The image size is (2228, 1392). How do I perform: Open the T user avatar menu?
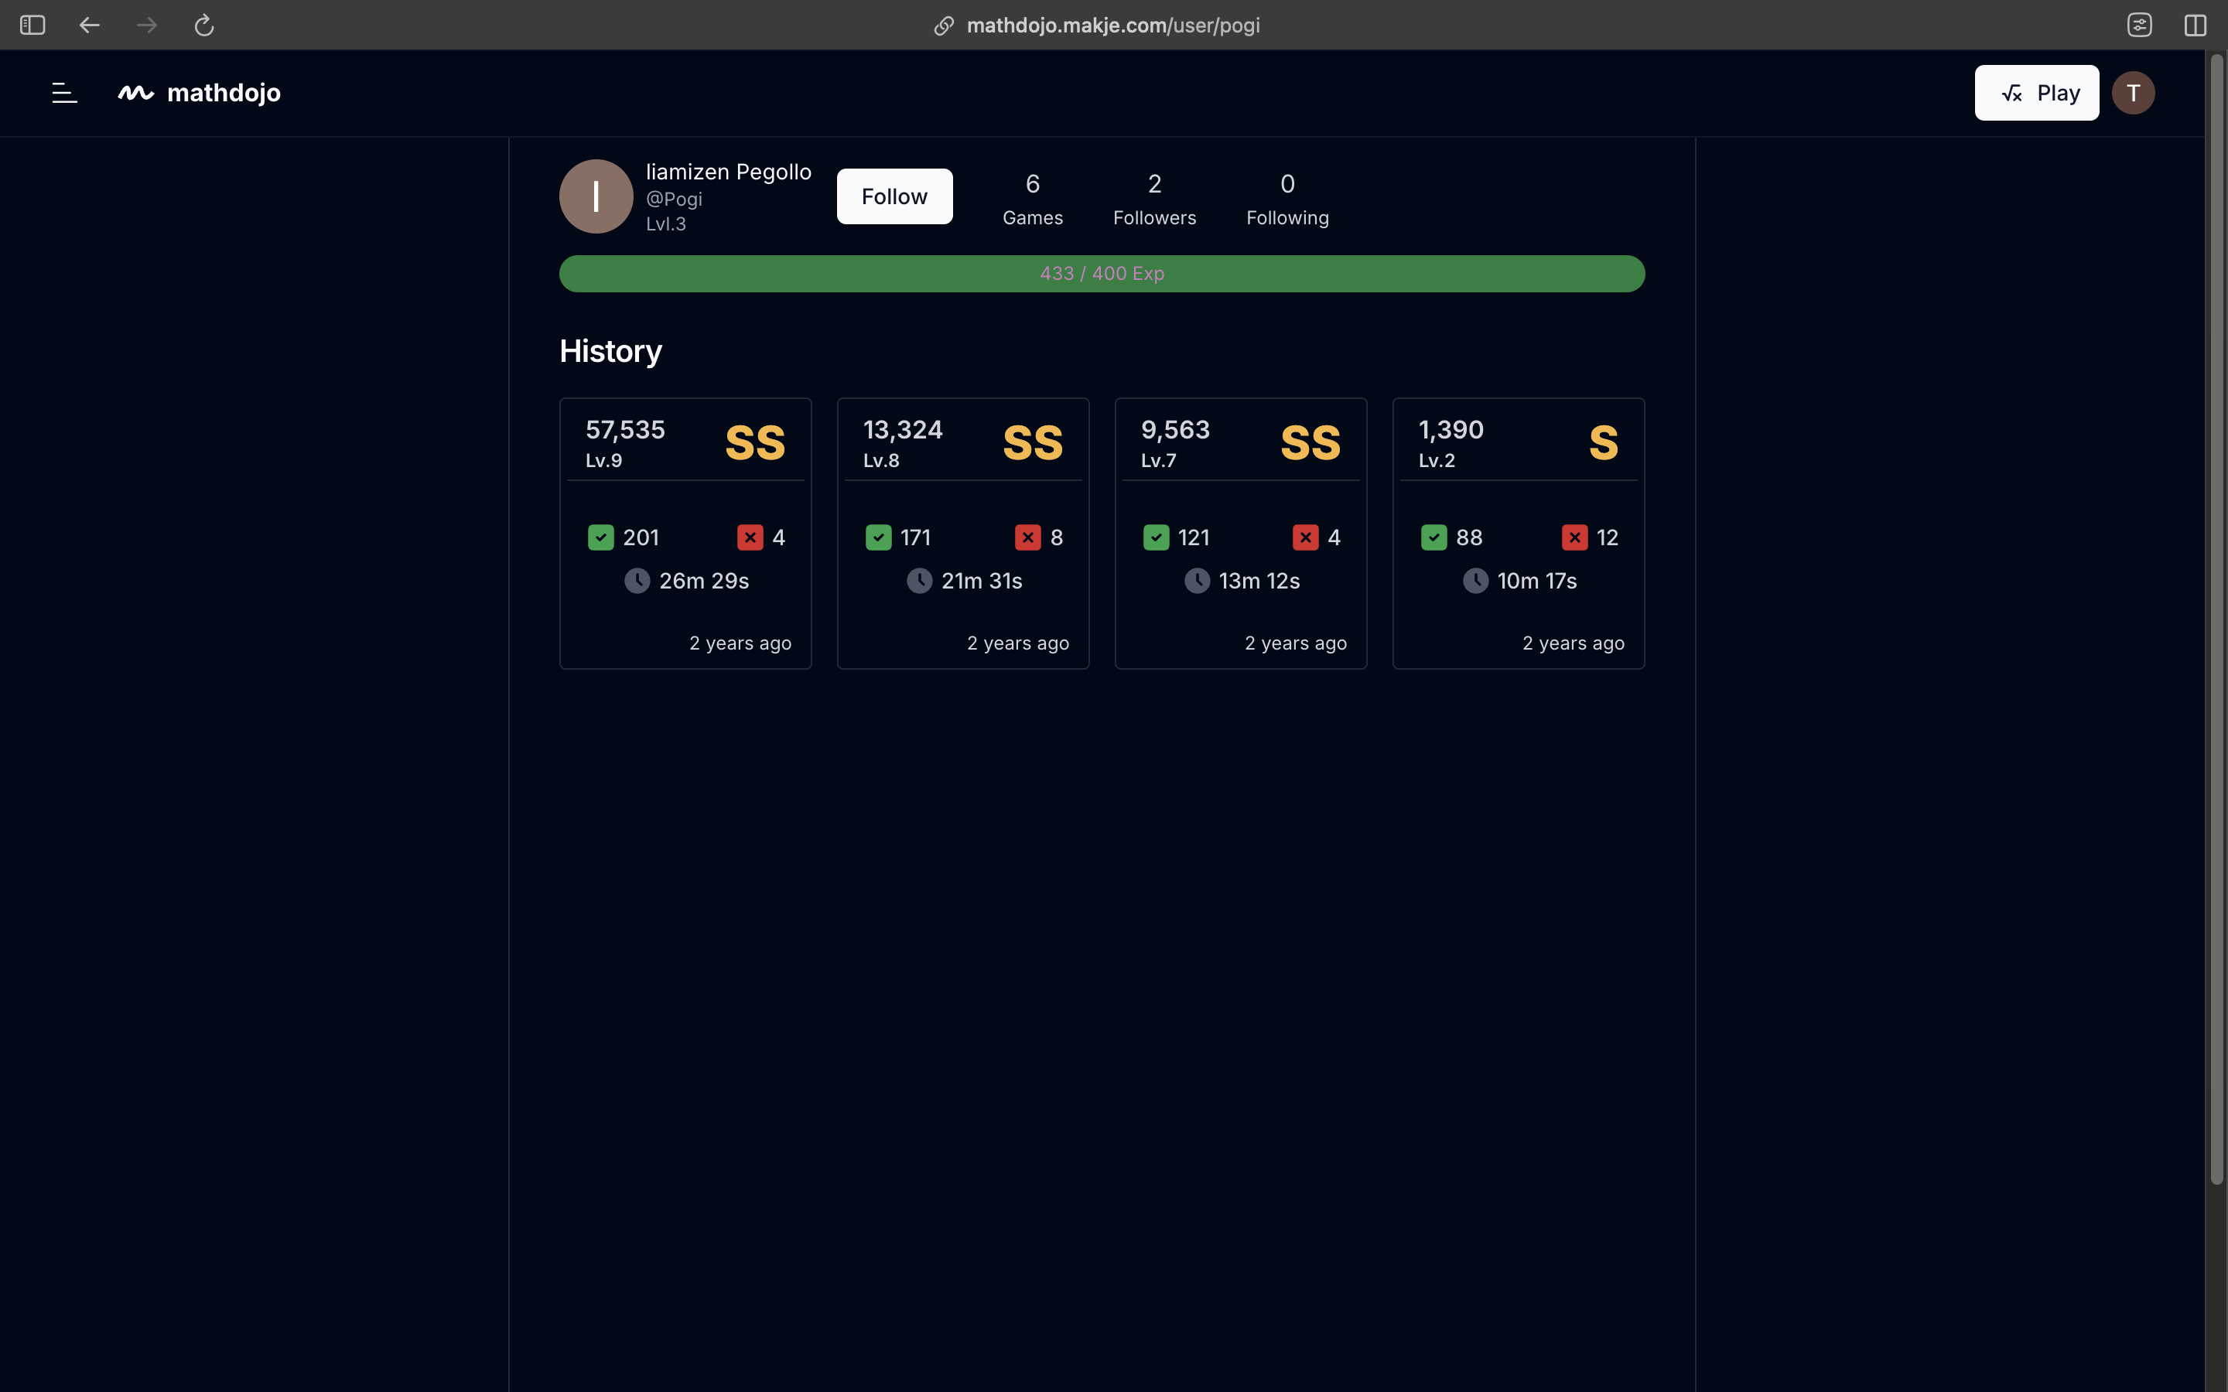2132,93
